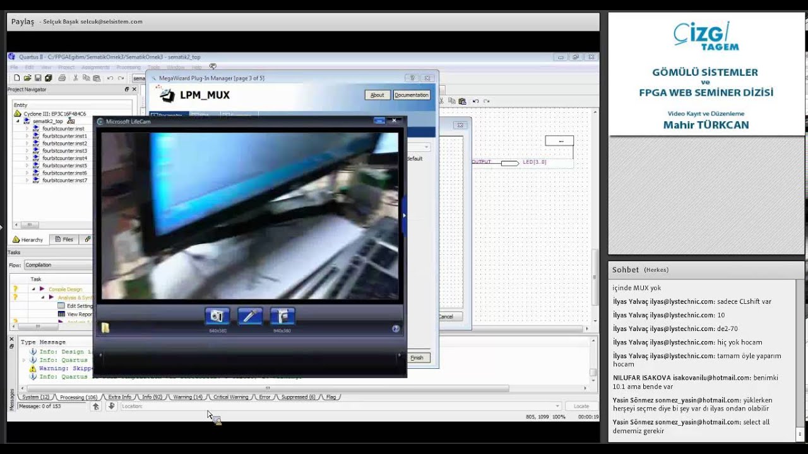Screen dimensions: 808x454
Task: Expand the fourbitcounter:inst1 node
Action: pyautogui.click(x=27, y=136)
